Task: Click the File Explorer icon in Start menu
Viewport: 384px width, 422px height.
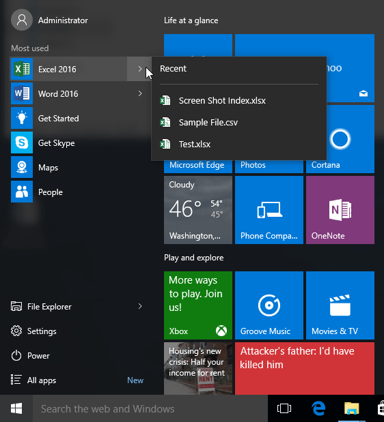Action: [16, 306]
